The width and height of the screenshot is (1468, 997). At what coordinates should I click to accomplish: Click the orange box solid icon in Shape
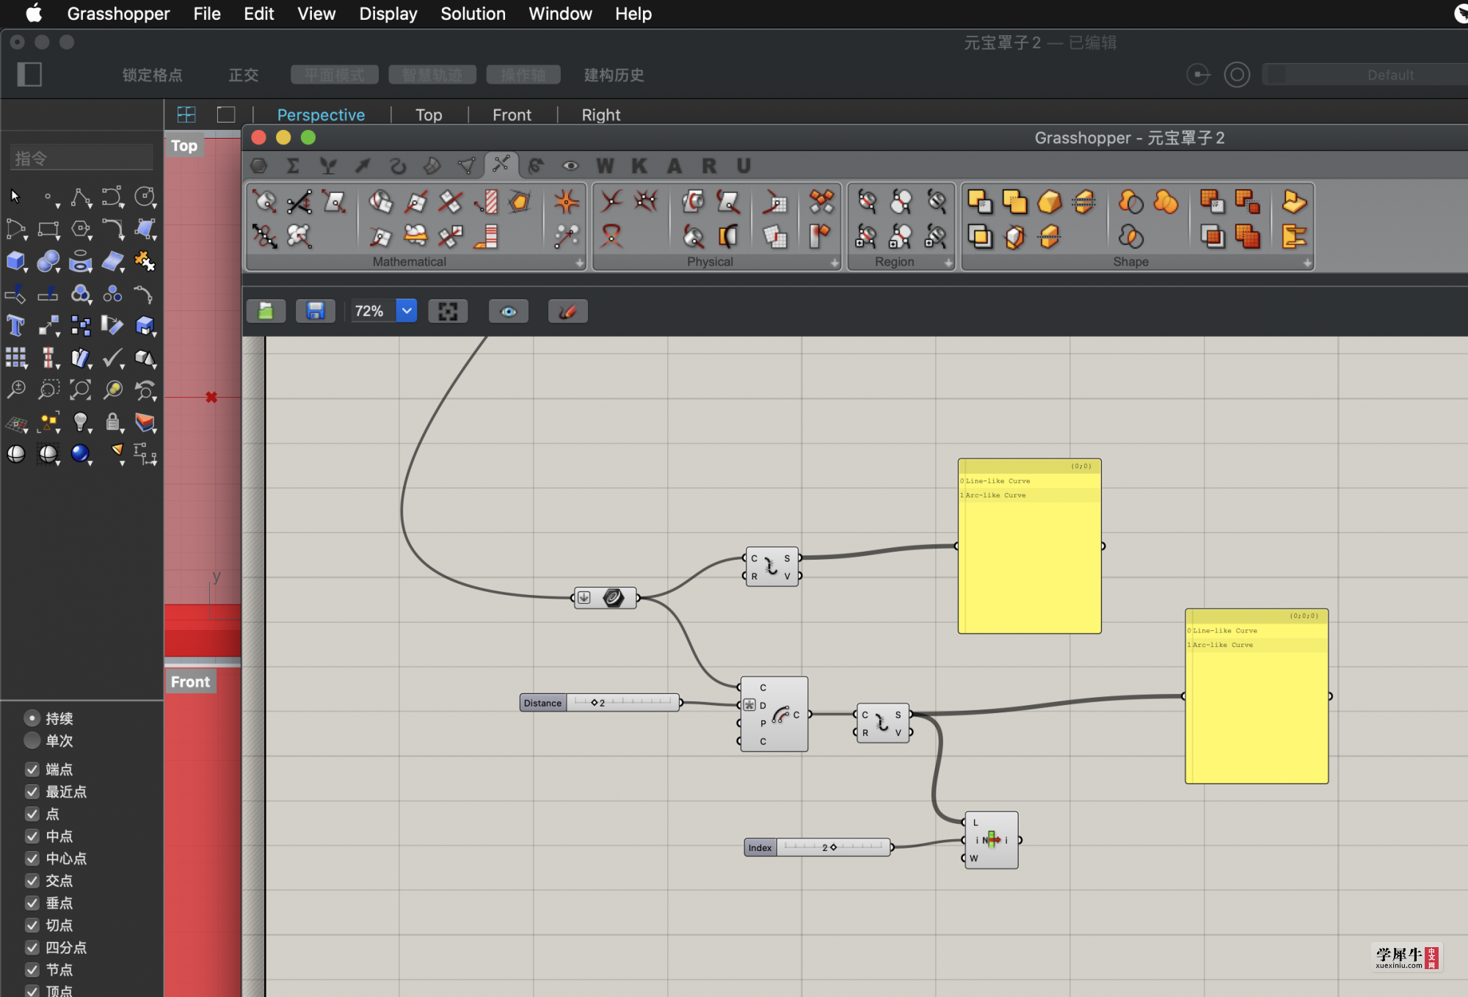coord(1050,202)
